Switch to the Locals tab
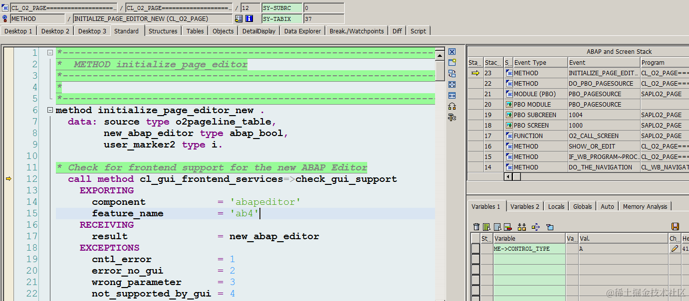This screenshot has height=301, width=689. tap(556, 206)
